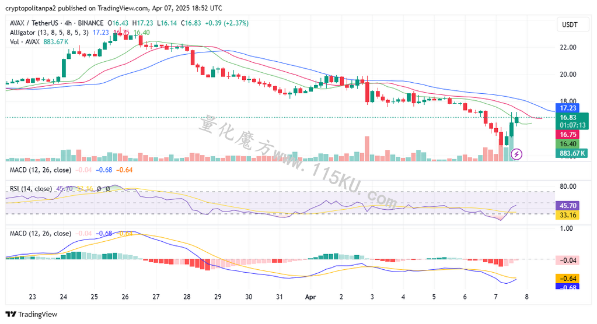Click the +0.39 (+2.37%) change text
The width and height of the screenshot is (597, 324).
point(226,23)
